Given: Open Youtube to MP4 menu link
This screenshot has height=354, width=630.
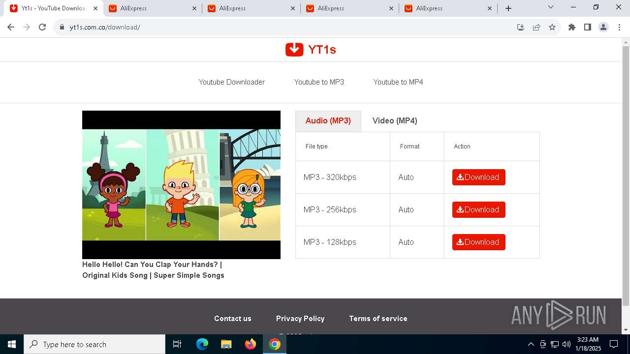Looking at the screenshot, I should point(398,82).
